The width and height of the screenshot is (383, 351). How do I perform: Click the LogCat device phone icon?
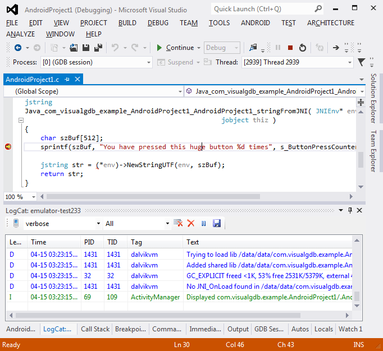pos(16,223)
